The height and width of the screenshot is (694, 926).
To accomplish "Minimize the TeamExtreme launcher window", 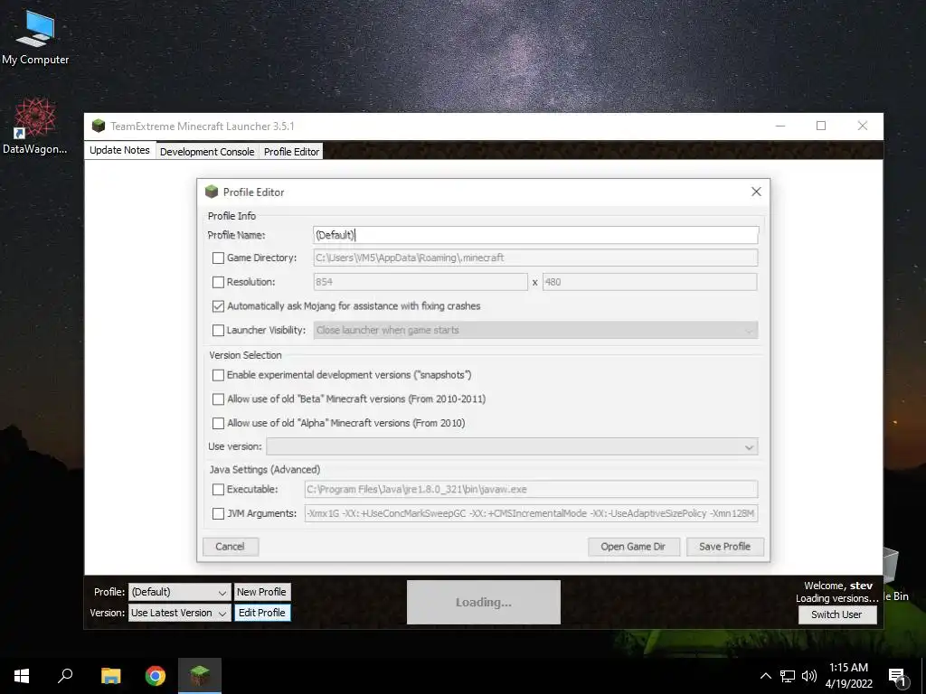I will click(780, 126).
